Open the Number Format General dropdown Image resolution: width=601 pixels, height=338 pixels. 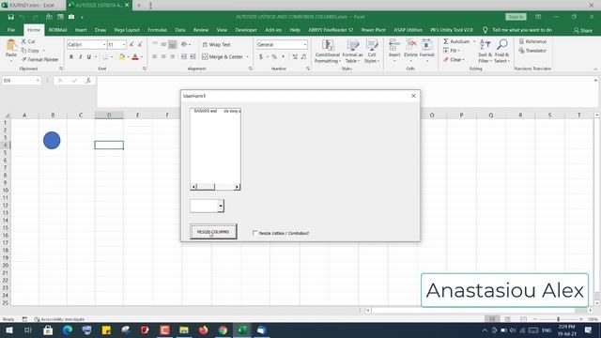tap(305, 45)
